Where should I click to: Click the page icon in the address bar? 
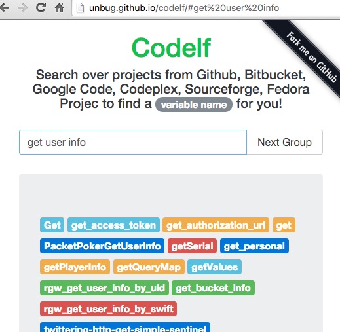tap(80, 8)
